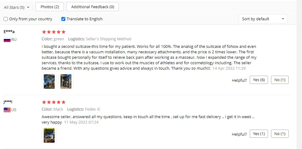Enable the "Only from your country" checkbox

6,19
